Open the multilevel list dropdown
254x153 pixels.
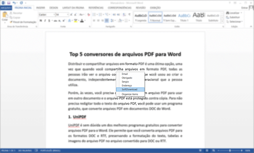(110, 15)
